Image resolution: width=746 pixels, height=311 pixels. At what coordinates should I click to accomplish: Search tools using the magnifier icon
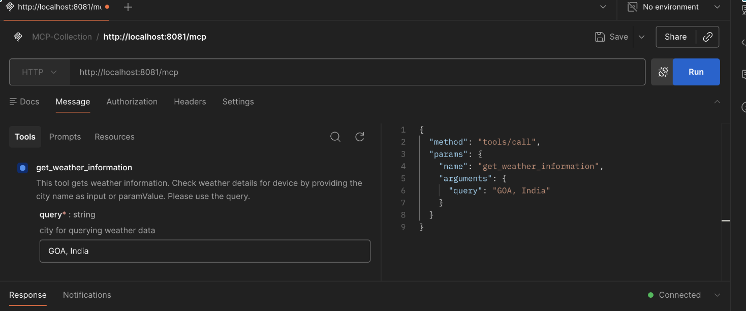tap(335, 137)
